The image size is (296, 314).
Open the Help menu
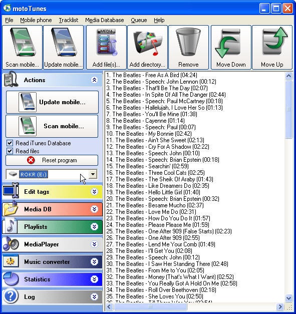pos(159,20)
